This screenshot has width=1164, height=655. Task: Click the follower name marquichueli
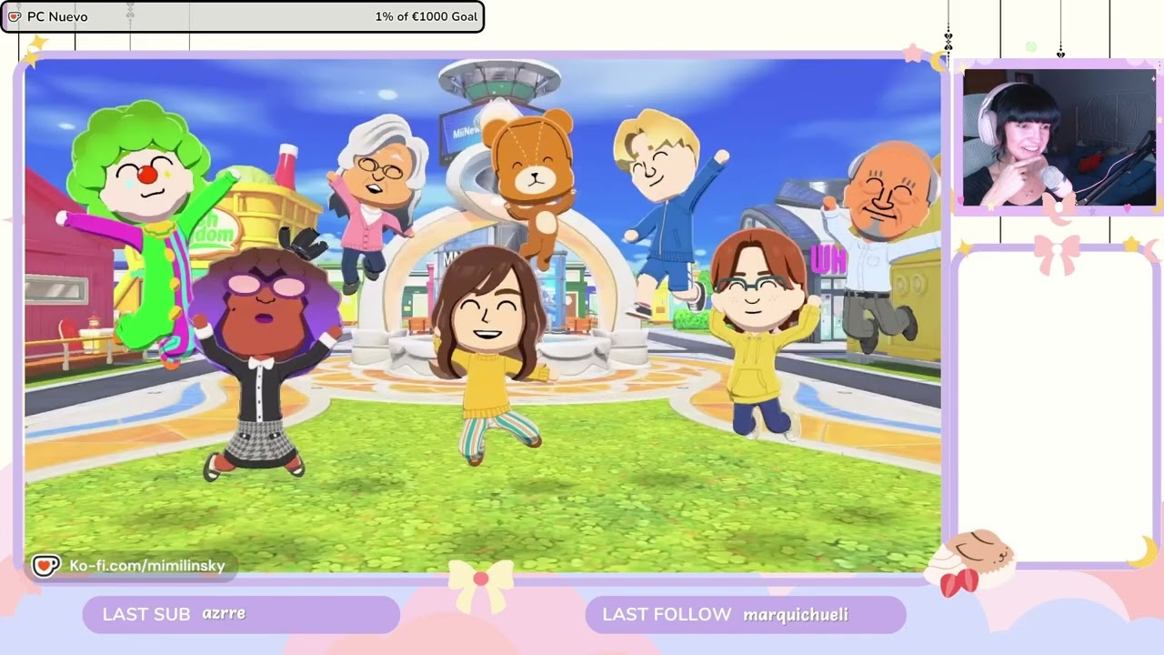(x=796, y=616)
